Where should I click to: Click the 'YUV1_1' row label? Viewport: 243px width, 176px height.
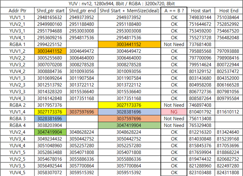point(17,18)
